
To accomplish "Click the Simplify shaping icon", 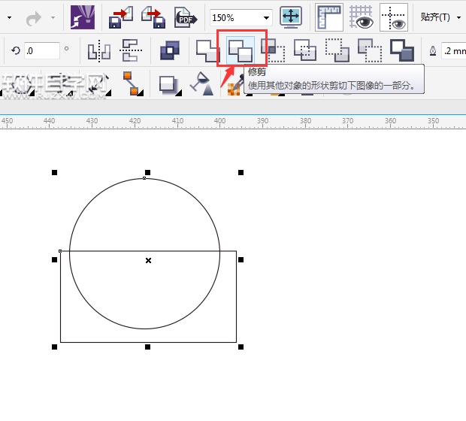I will tap(305, 50).
